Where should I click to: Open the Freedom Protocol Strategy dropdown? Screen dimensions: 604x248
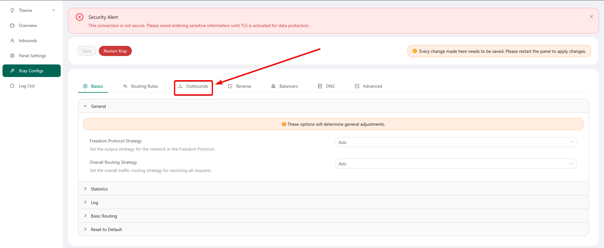[x=456, y=142]
